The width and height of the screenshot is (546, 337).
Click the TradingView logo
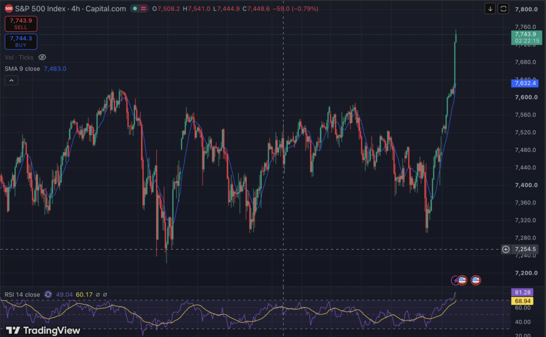pyautogui.click(x=43, y=331)
